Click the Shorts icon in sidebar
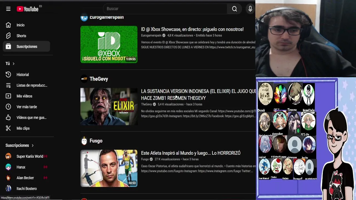Viewport: 356px width, 200px height. 8,36
